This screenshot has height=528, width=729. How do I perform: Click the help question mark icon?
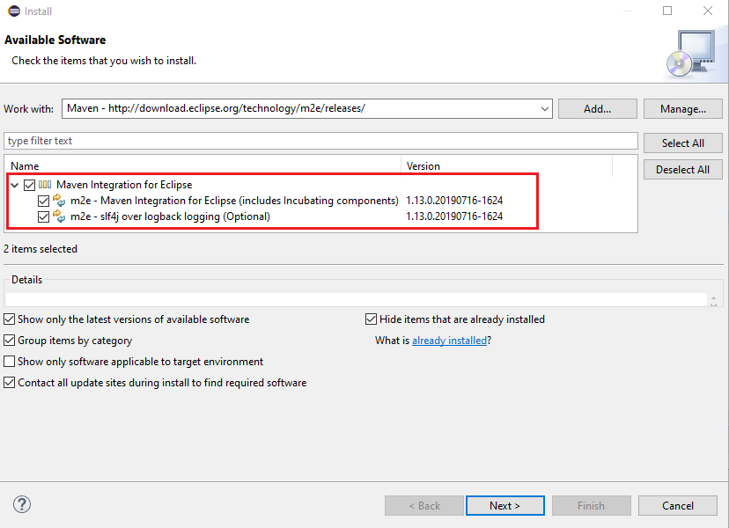[23, 504]
